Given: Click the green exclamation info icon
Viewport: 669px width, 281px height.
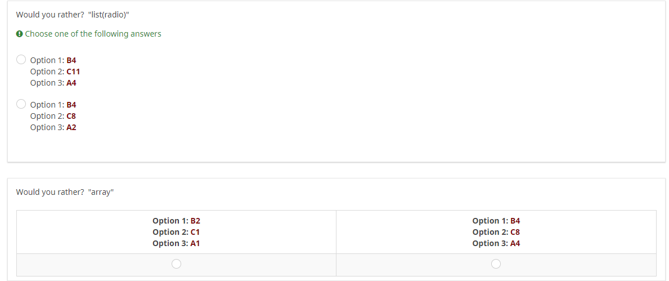Looking at the screenshot, I should pyautogui.click(x=20, y=34).
